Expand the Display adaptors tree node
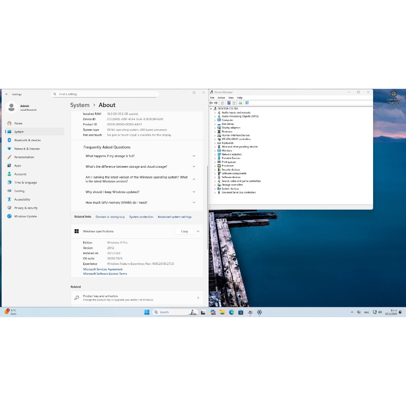Image resolution: width=406 pixels, height=406 pixels. click(215, 128)
